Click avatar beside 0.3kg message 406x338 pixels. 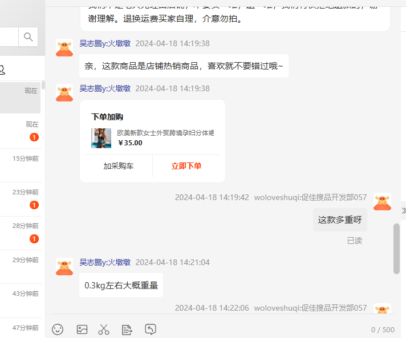(64, 267)
